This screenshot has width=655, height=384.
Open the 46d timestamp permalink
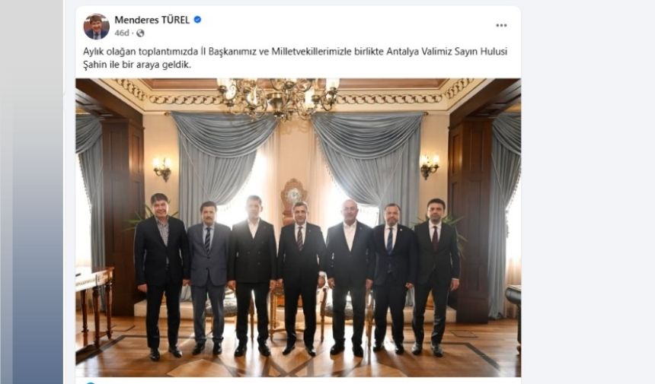tap(122, 33)
